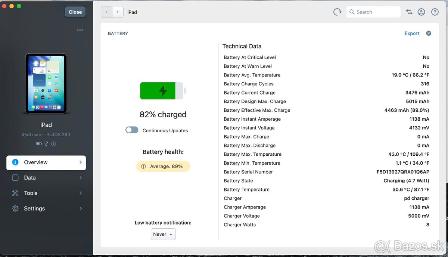Select the Settings sidebar item
This screenshot has width=448, height=257.
click(x=46, y=209)
